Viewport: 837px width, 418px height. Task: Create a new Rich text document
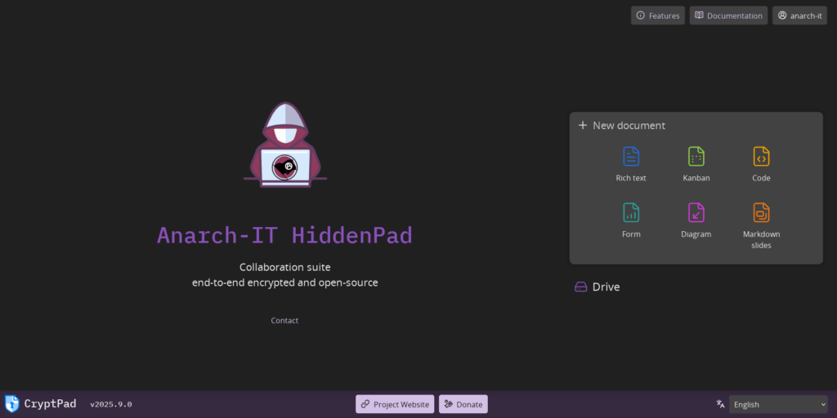[x=630, y=163]
